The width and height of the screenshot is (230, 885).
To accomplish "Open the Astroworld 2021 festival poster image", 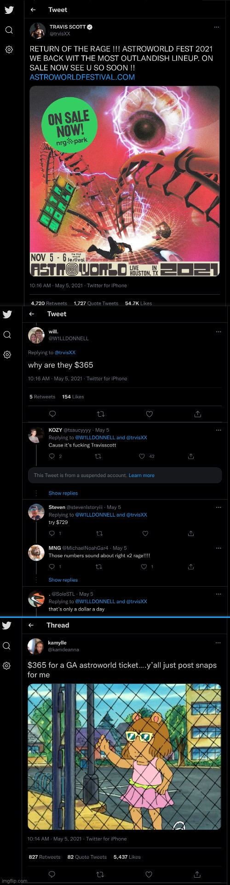I will 124,181.
